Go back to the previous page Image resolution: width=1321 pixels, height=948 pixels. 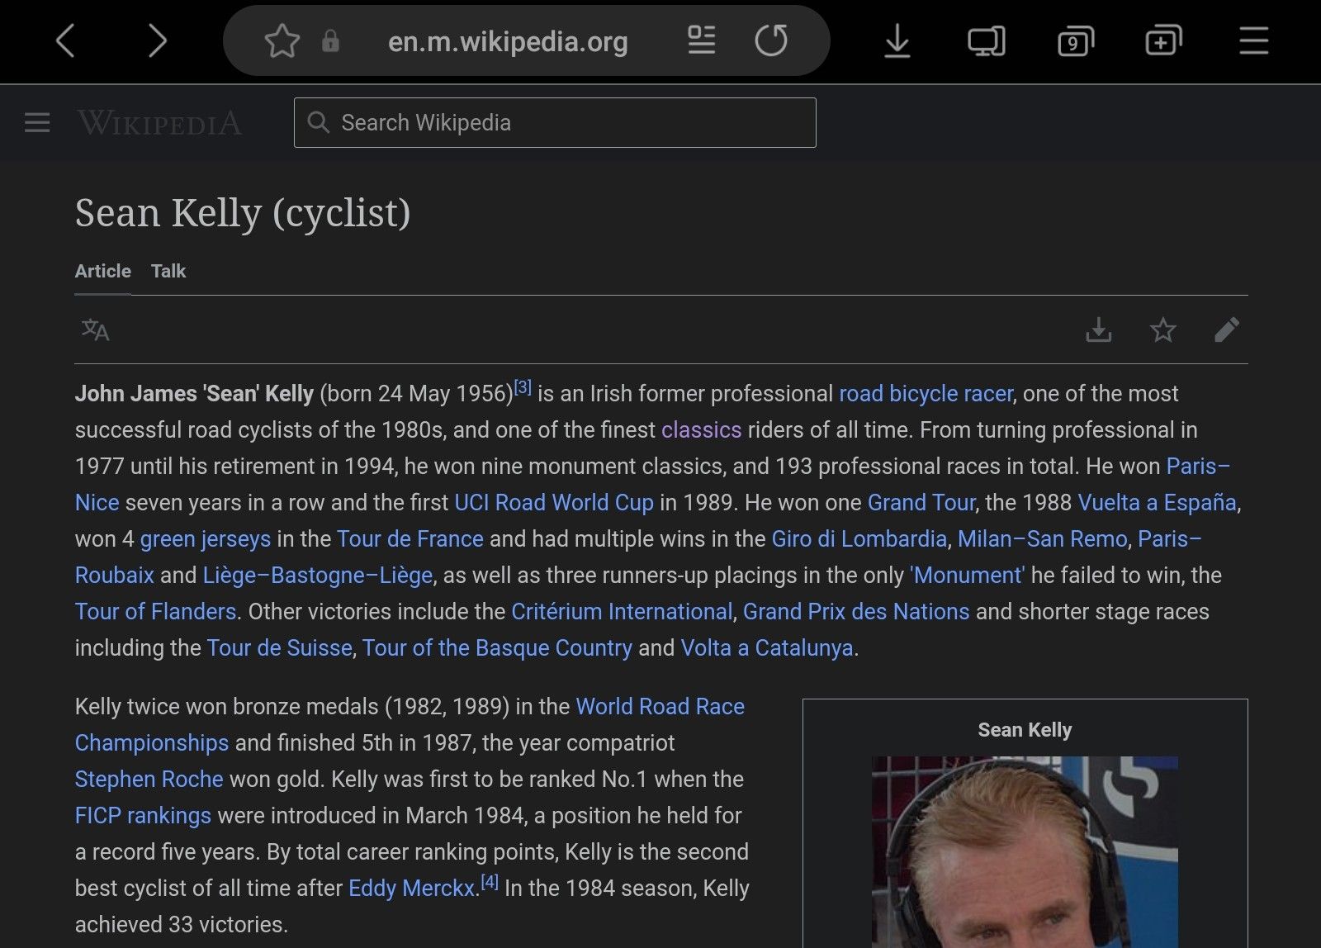click(x=66, y=41)
